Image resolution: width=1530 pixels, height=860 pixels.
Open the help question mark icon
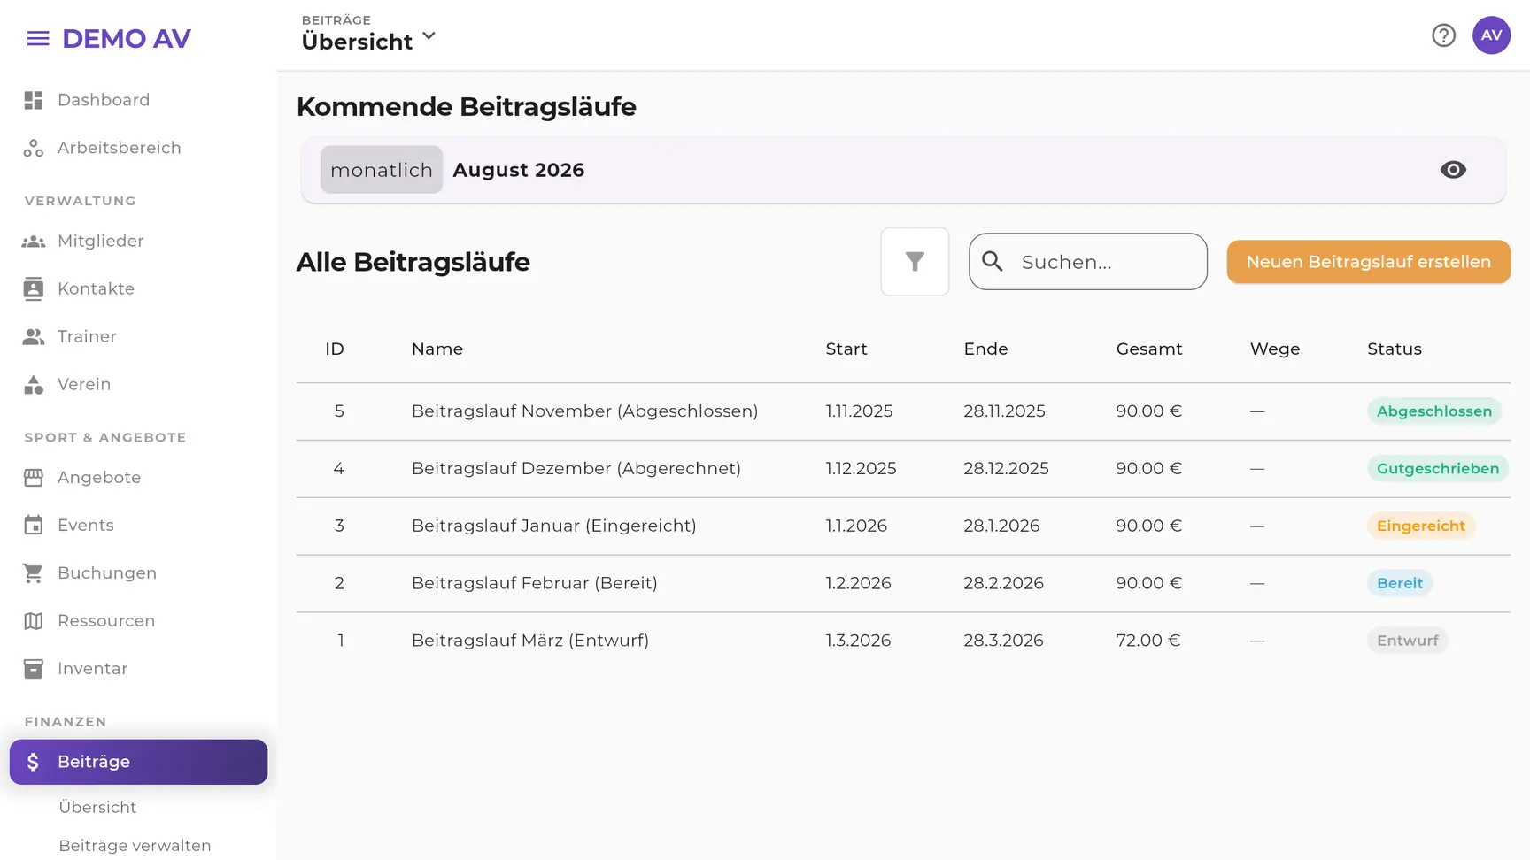(x=1443, y=35)
